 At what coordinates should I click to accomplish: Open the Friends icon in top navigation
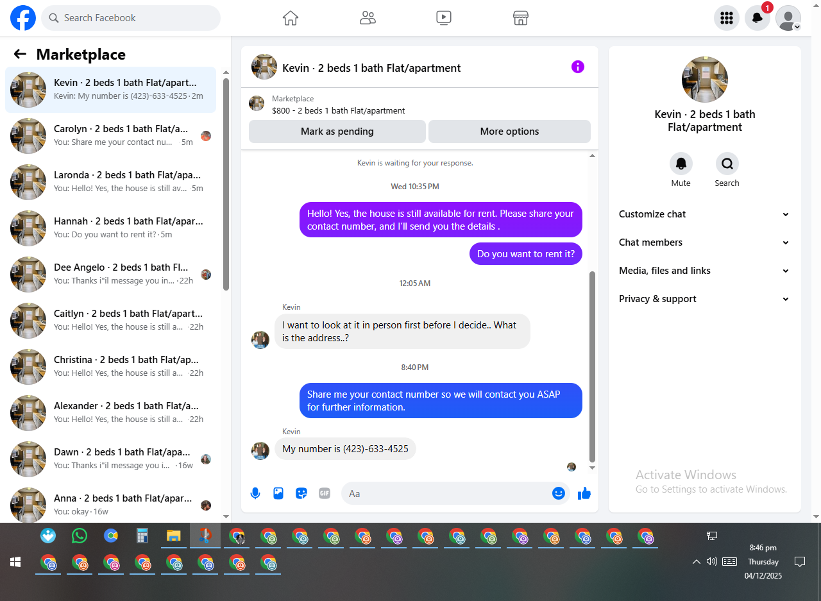[368, 18]
